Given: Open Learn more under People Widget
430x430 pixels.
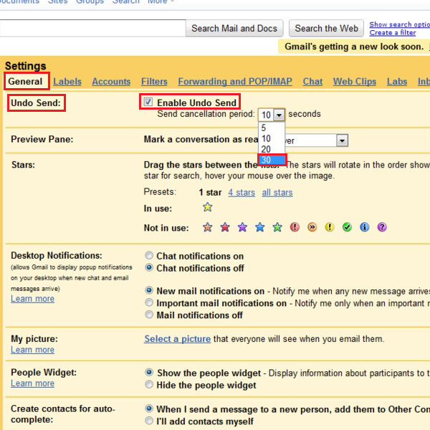Looking at the screenshot, I should tap(32, 383).
